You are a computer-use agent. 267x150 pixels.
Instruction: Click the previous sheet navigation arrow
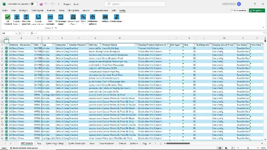(6, 143)
